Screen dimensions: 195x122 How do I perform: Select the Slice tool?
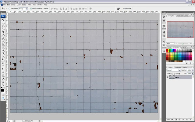(3, 35)
